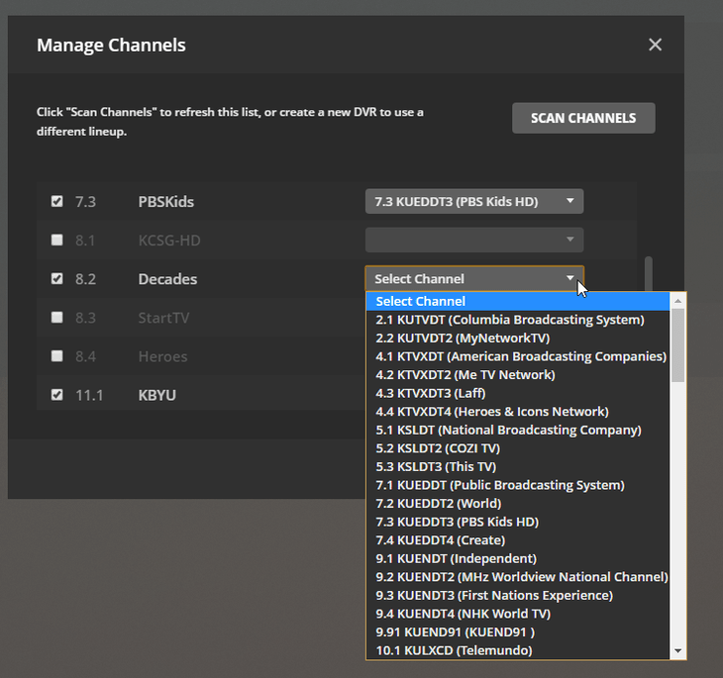Select 10.1 KULXCD (Telemundo)
Screen dimensions: 723x678
[518, 650]
